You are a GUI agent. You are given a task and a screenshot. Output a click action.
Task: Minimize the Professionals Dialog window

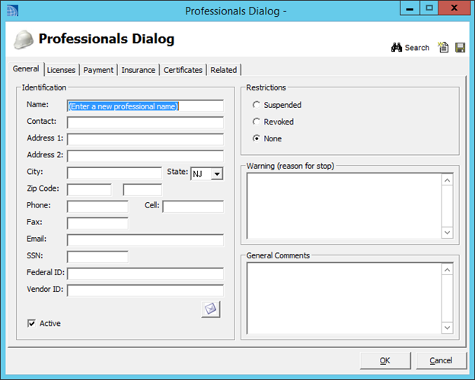click(410, 8)
